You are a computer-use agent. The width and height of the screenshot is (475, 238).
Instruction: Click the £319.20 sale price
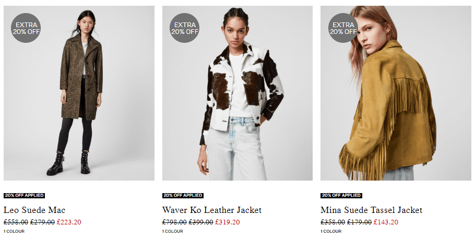tap(228, 222)
